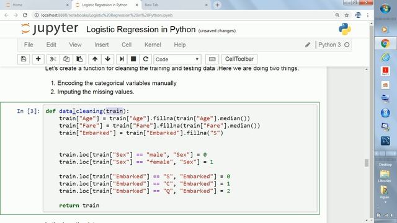Image resolution: width=397 pixels, height=223 pixels.
Task: Restart the kernel with the circular arrow icon
Action: pyautogui.click(x=146, y=59)
